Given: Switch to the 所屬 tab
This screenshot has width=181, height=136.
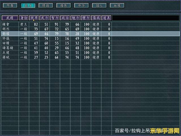Looking at the screenshot, I should click(x=10, y=5).
